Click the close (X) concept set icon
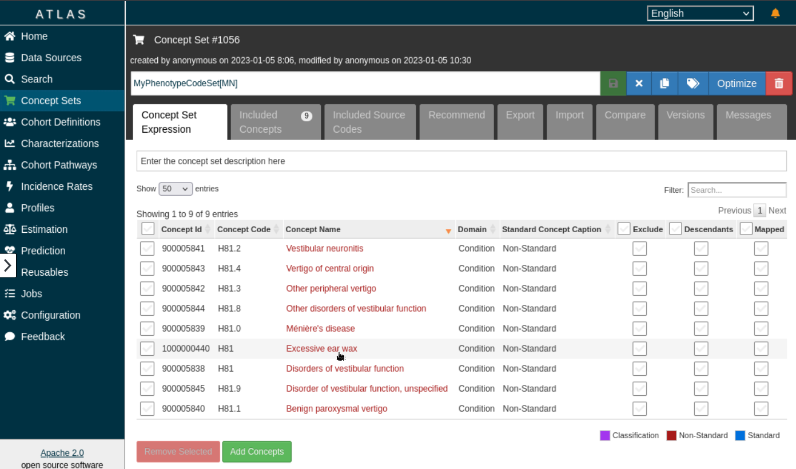The height and width of the screenshot is (469, 796). click(639, 84)
